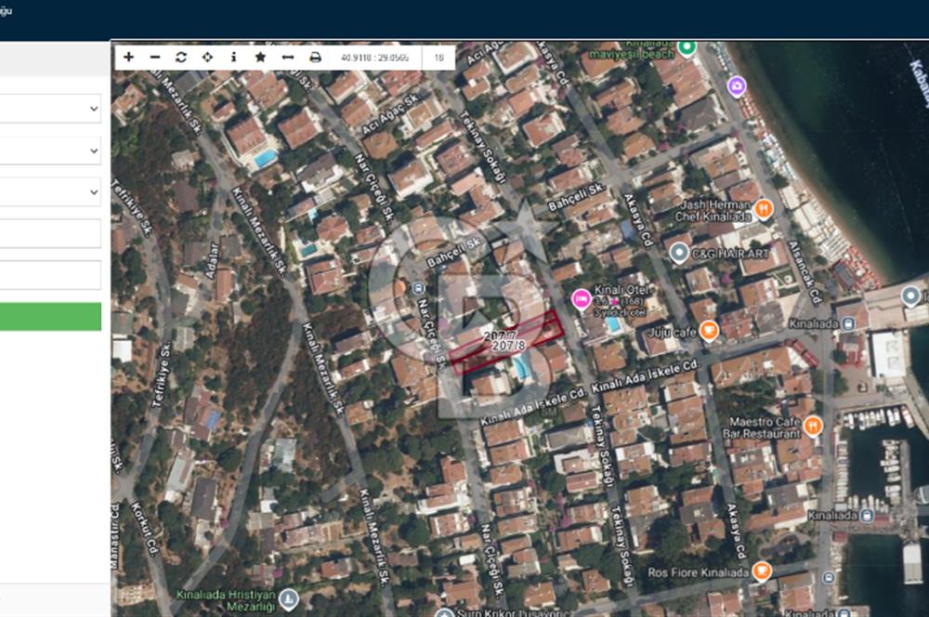Zoom in with the plus icon

click(128, 57)
